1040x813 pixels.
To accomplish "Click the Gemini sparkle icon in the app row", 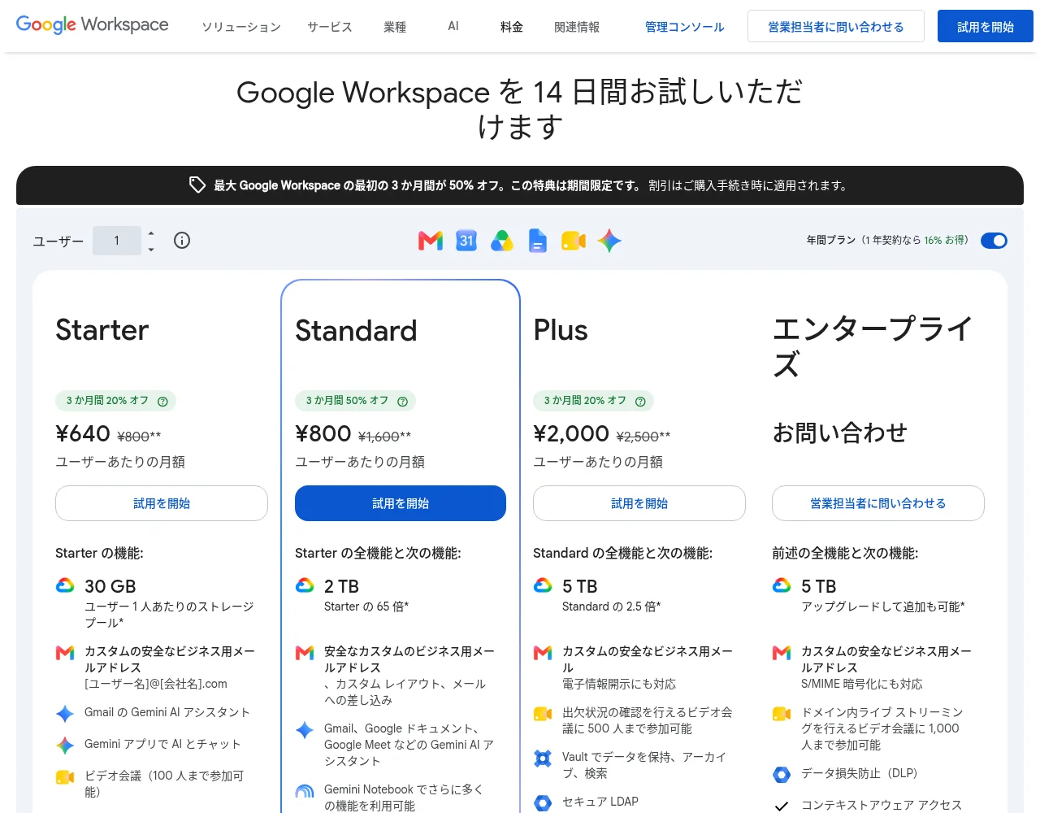I will point(609,241).
